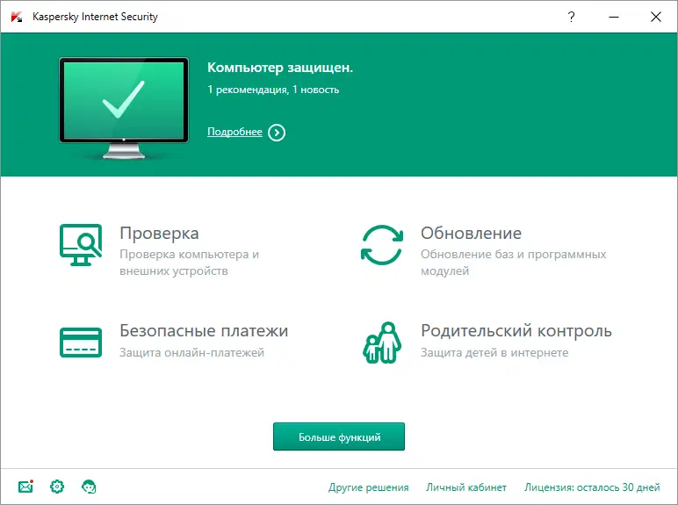Screen dimensions: 678x505
Task: Open settings via the gear icon
Action: tap(57, 487)
